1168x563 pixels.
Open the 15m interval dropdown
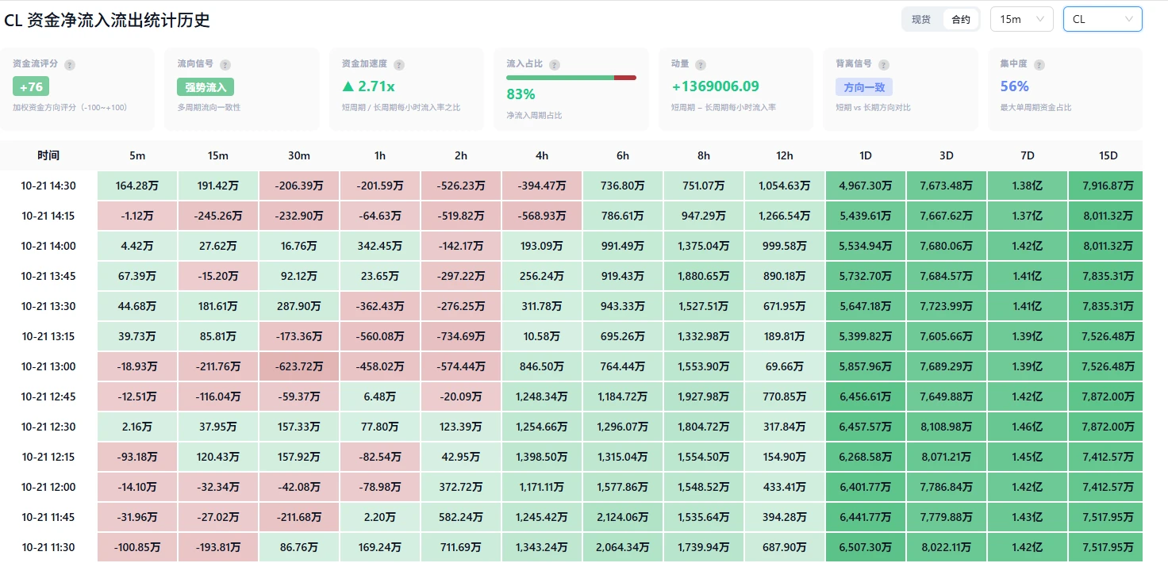click(x=1022, y=19)
